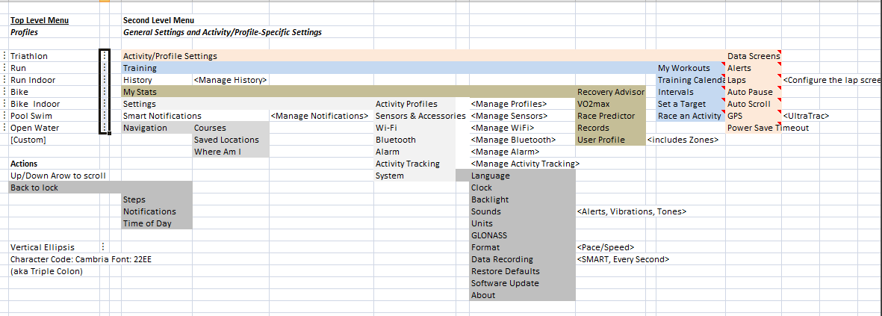This screenshot has height=316, width=882.
Task: Select the My Stats cell
Action: (139, 92)
